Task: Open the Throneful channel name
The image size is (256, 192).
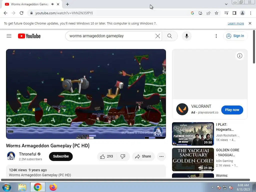Action: (27, 154)
